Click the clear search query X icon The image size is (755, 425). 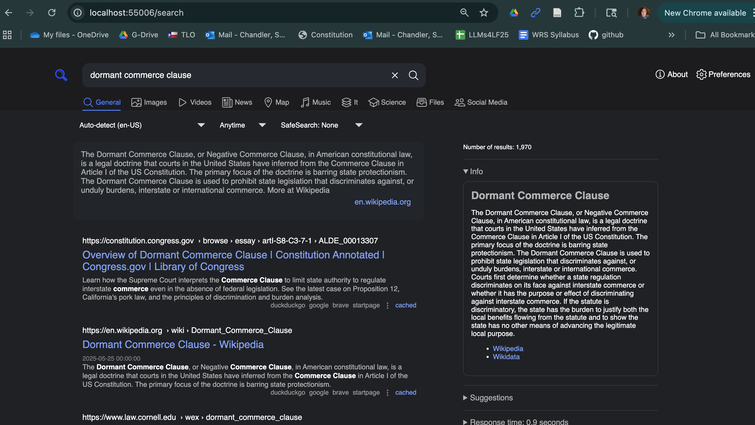point(395,75)
